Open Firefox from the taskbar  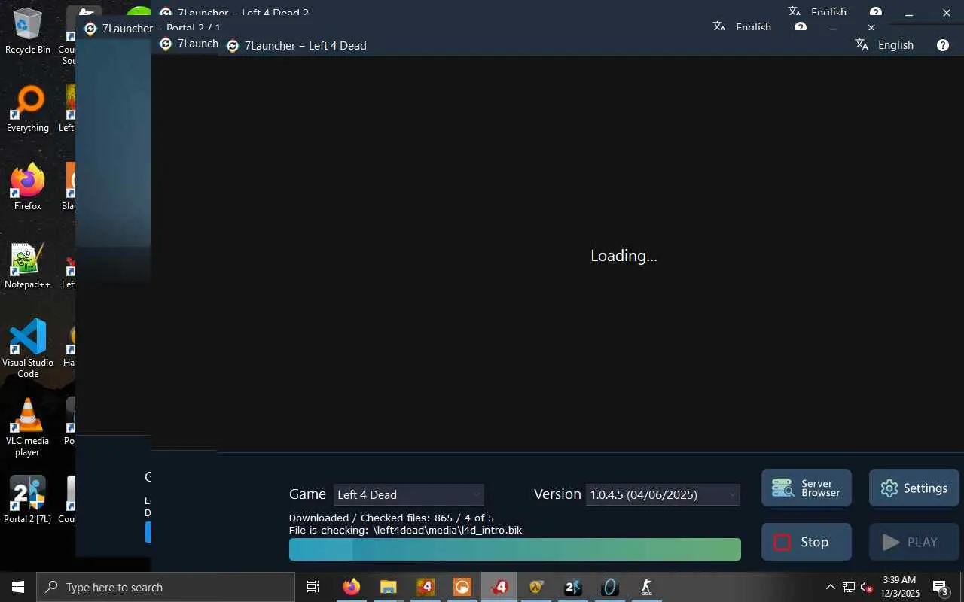352,587
